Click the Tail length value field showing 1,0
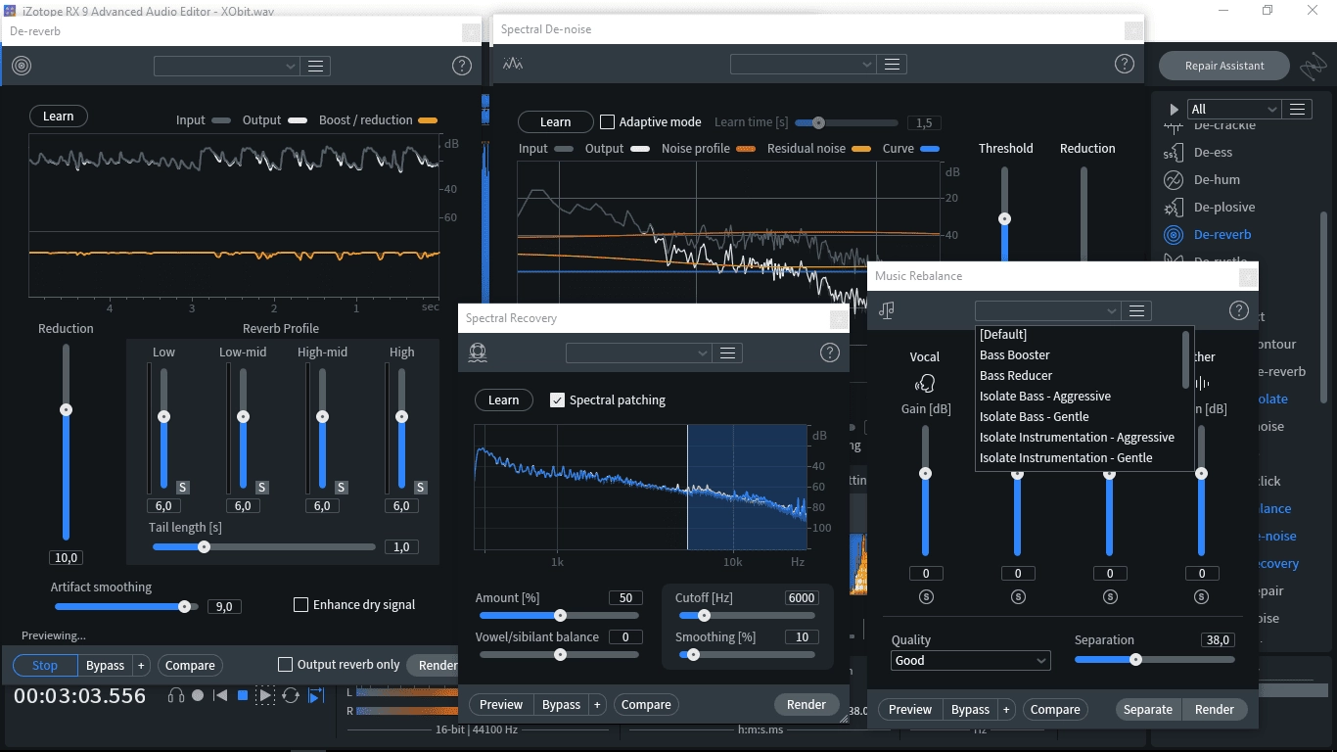This screenshot has width=1337, height=752. tap(401, 547)
